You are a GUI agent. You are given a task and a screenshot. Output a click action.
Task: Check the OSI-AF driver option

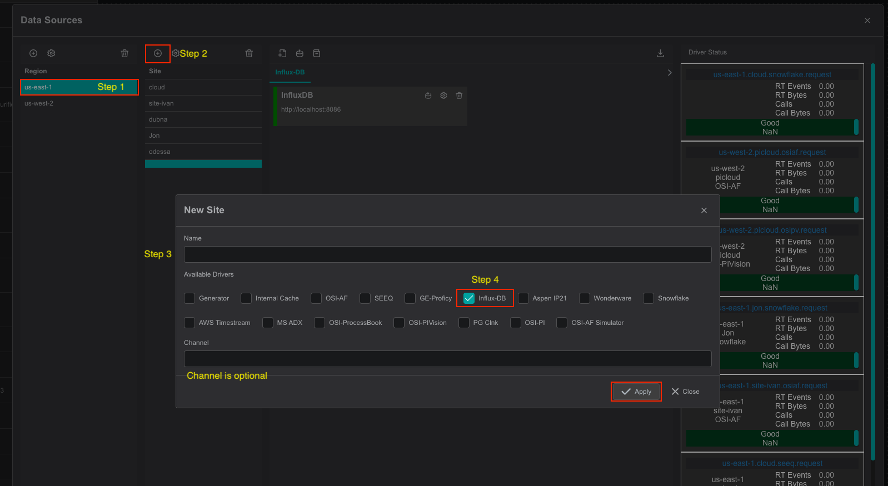pos(316,298)
